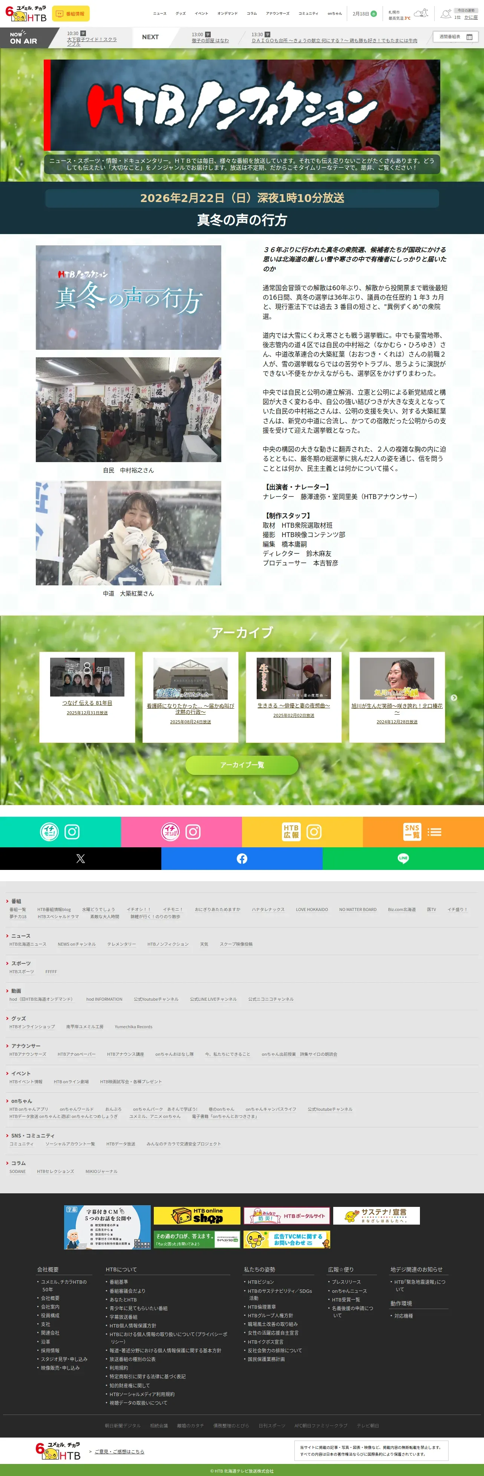Advance archive carousel with right arrow
The image size is (484, 1476).
pyautogui.click(x=453, y=697)
